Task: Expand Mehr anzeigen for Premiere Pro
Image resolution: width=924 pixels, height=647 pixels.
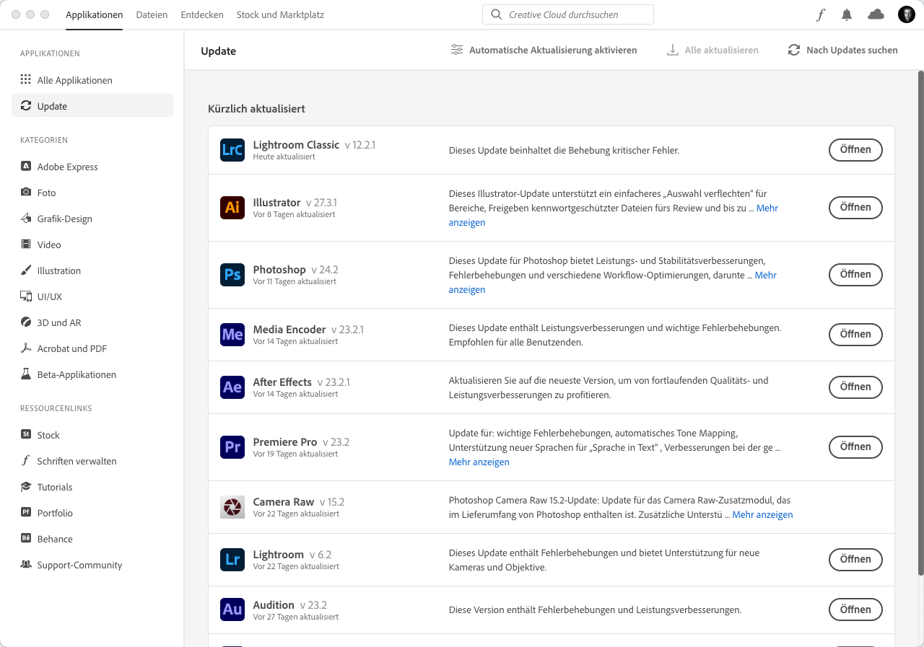Action: (479, 462)
